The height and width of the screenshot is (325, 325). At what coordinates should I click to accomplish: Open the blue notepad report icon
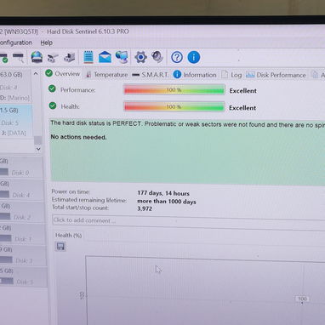[x=88, y=57]
